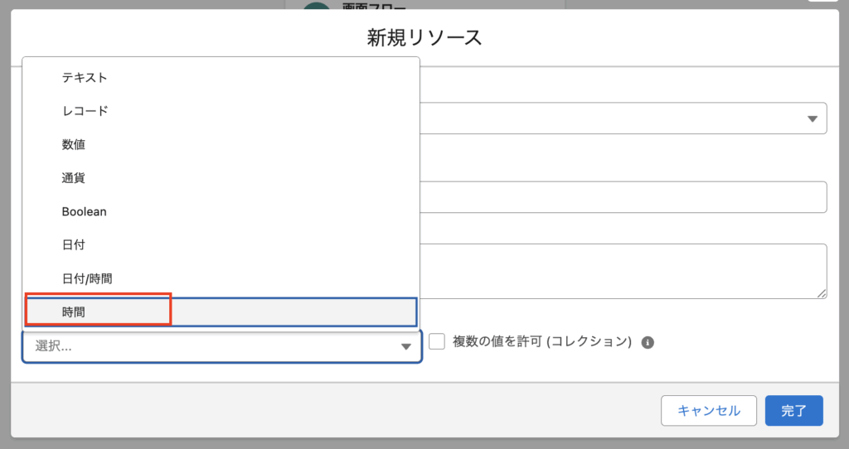Choose the Boolean data type option
849x449 pixels.
pos(84,211)
